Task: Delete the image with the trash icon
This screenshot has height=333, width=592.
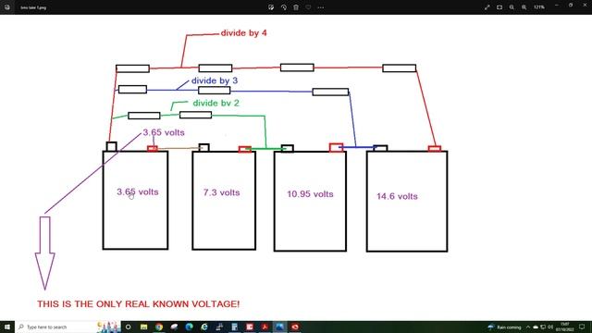Action: pos(296,7)
